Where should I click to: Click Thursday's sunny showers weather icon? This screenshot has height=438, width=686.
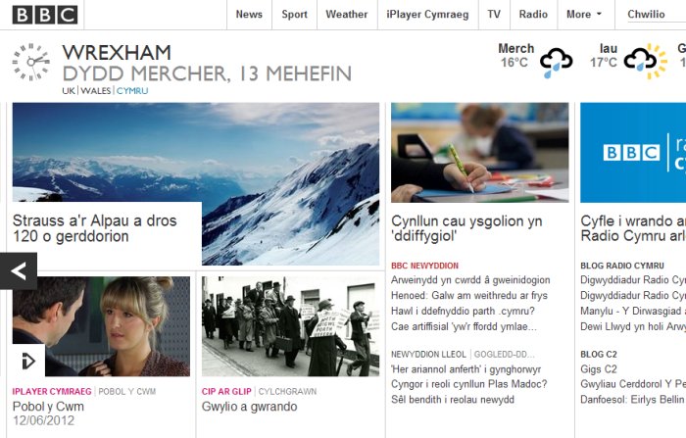pyautogui.click(x=645, y=62)
